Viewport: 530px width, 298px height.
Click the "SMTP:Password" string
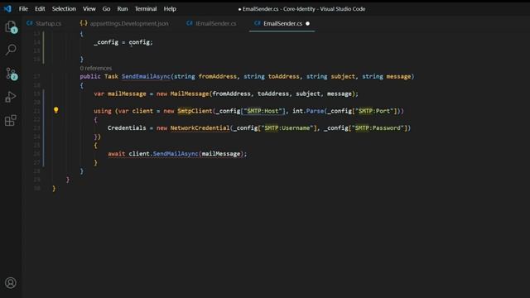point(378,127)
